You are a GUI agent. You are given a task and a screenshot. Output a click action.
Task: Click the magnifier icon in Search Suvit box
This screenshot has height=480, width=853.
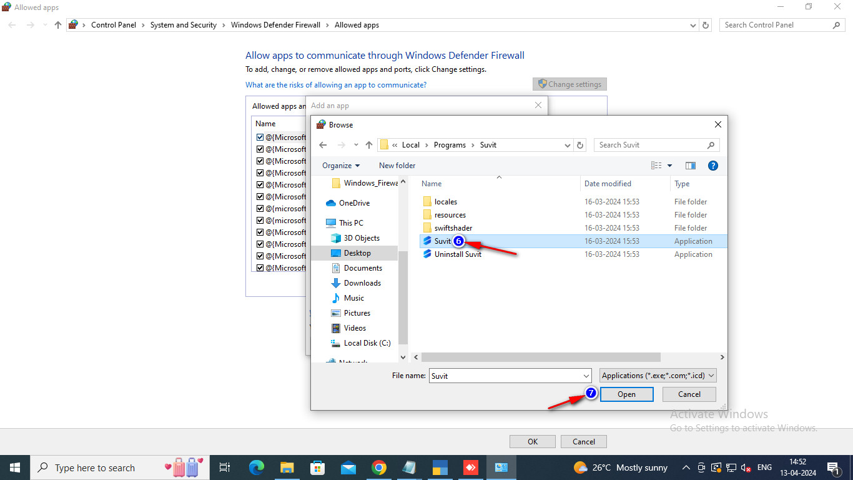[711, 145]
